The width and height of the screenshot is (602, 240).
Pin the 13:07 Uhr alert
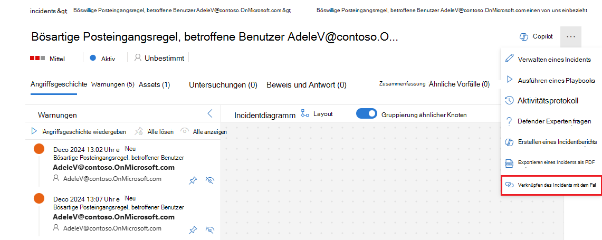point(193,230)
